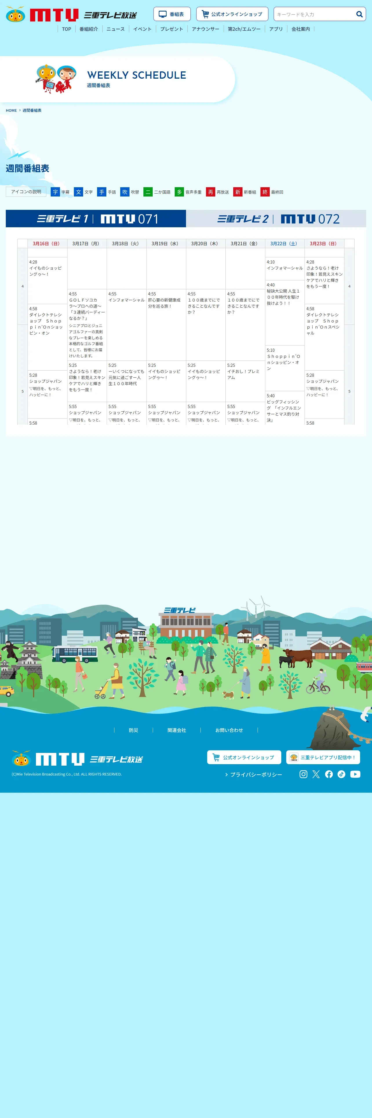This screenshot has width=372, height=1118.
Task: Open the 第2ch/エムツー menu item
Action: [x=244, y=29]
